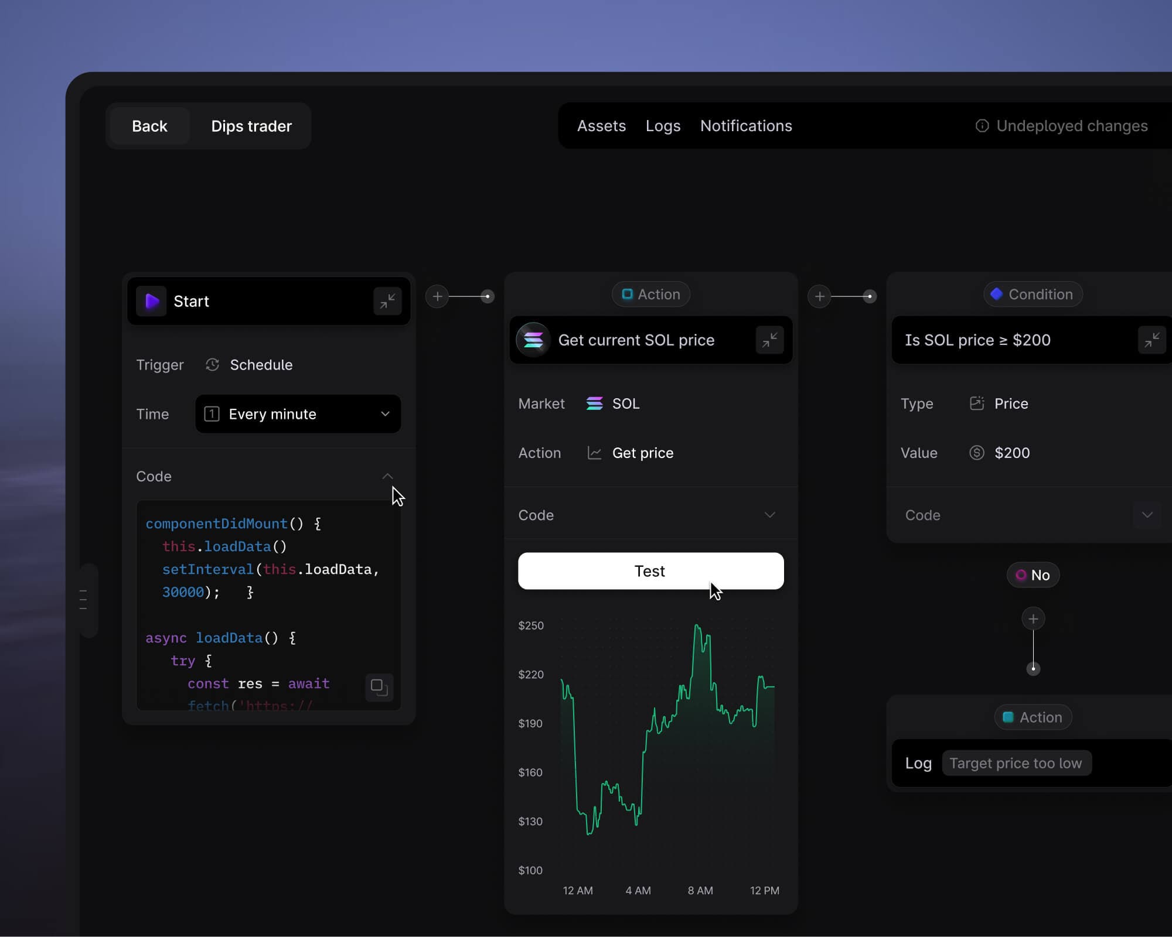Select the Action badge above Log
Viewport: 1172px width, 937px height.
[x=1033, y=717]
